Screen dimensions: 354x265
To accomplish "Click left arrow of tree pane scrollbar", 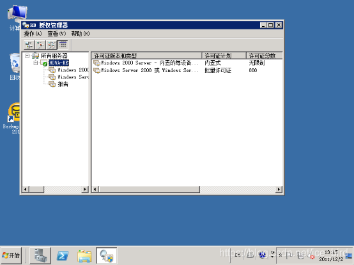I will point(26,189).
